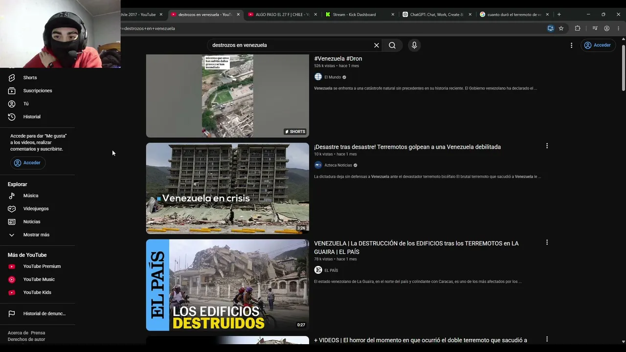Click the '78 k vistas' text under EL PAÍS video

pyautogui.click(x=323, y=259)
